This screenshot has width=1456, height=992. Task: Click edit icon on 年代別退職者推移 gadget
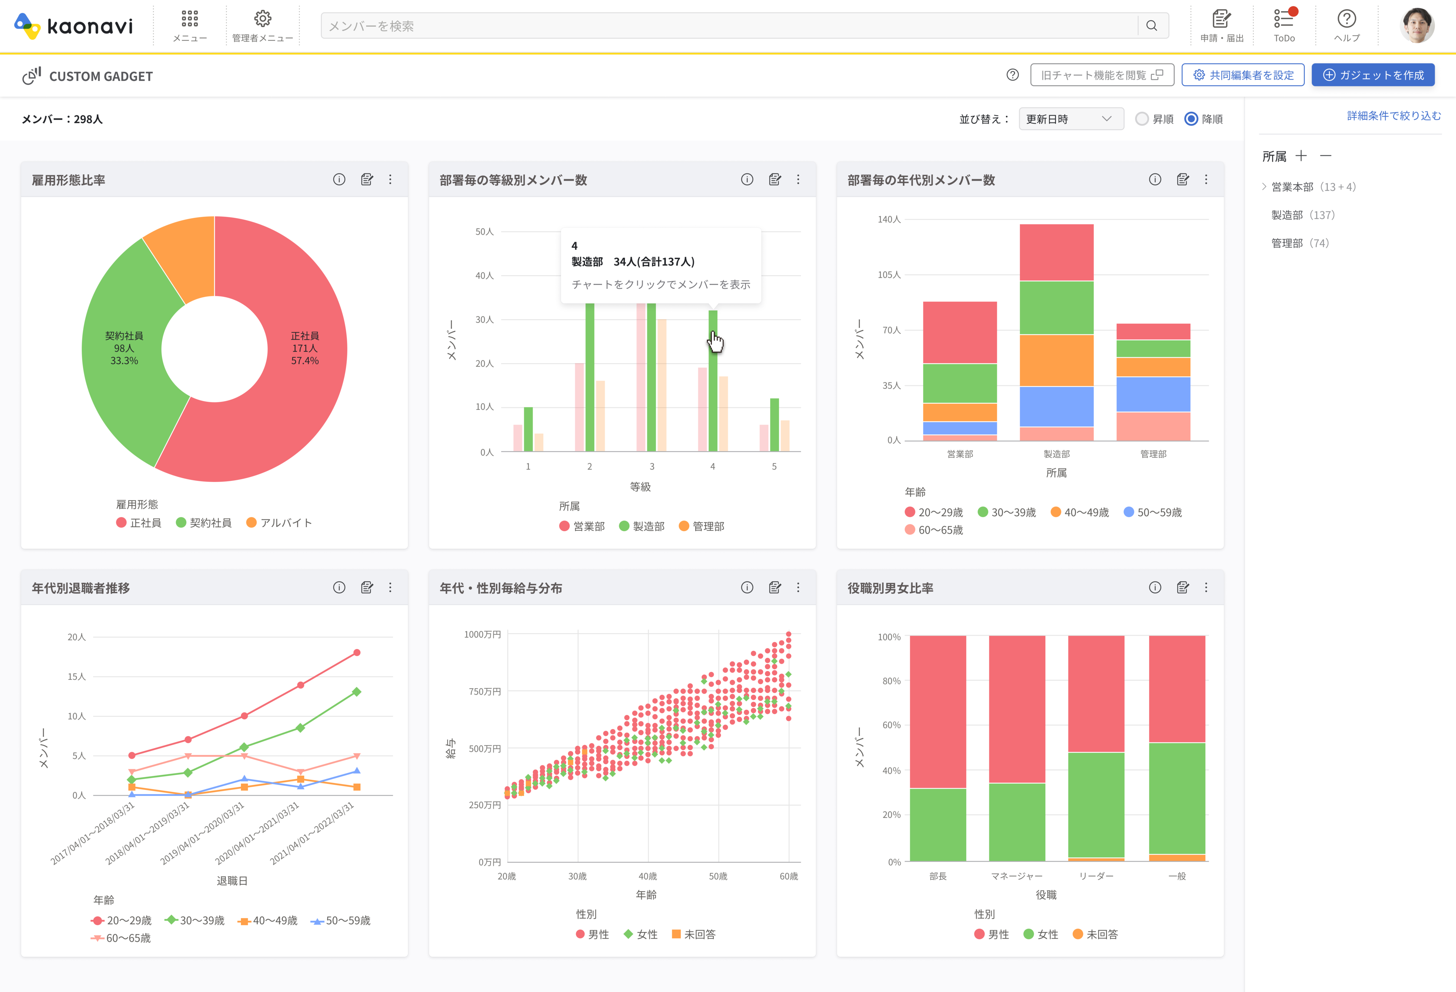(367, 588)
